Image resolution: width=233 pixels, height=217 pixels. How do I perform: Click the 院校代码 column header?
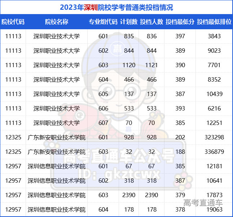click(13, 22)
